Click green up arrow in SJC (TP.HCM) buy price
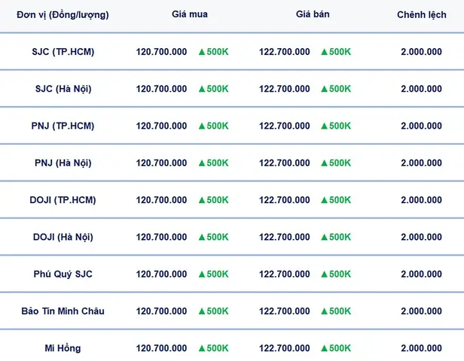This screenshot has width=464, height=361. pyautogui.click(x=202, y=52)
